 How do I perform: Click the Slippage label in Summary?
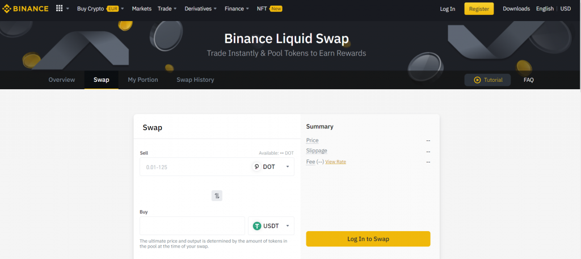tap(317, 151)
